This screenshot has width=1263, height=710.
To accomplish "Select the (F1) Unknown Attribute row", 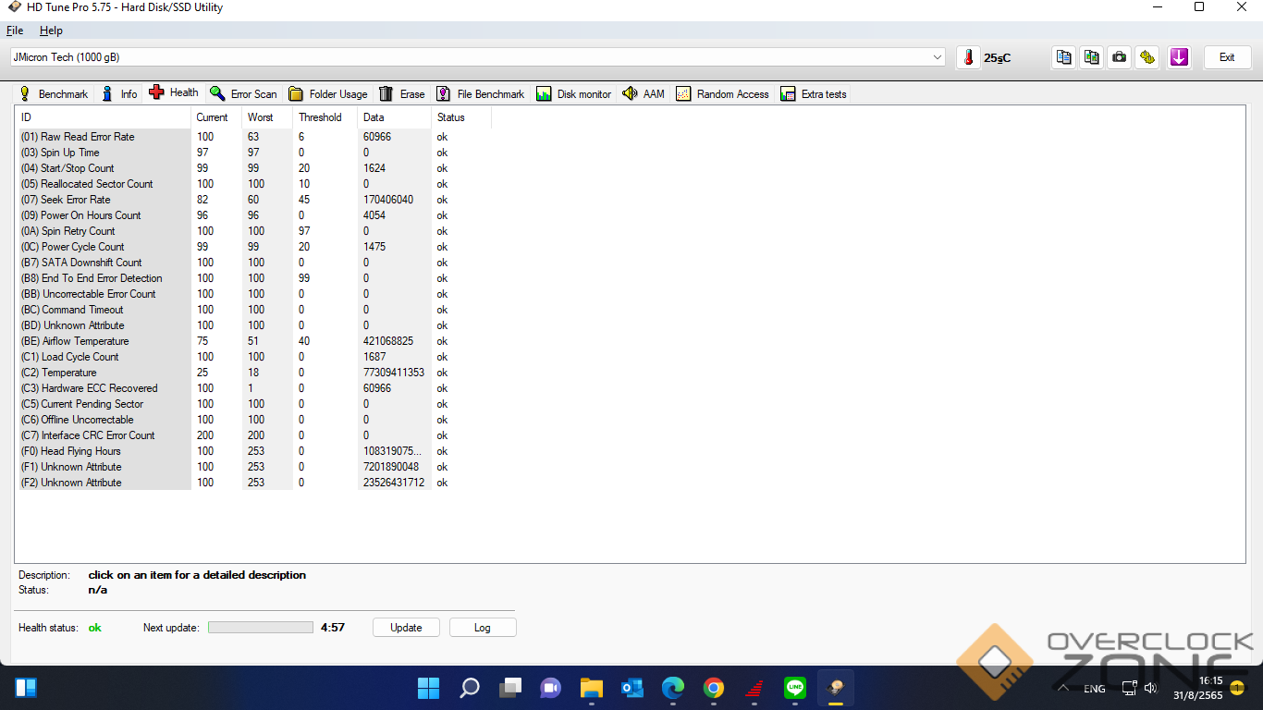I will (253, 467).
